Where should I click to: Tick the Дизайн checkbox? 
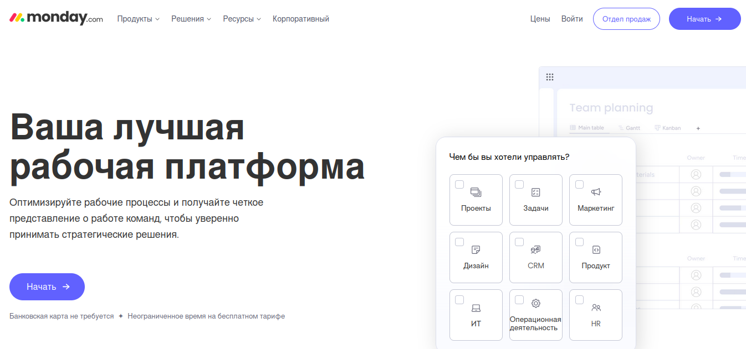[x=459, y=242]
